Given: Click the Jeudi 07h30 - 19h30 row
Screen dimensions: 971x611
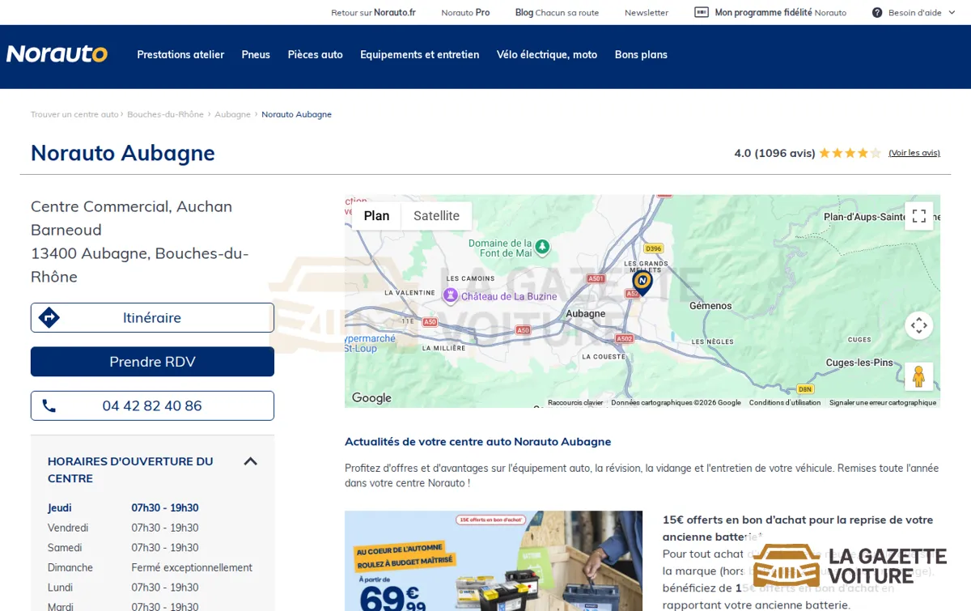Looking at the screenshot, I should click(x=152, y=508).
